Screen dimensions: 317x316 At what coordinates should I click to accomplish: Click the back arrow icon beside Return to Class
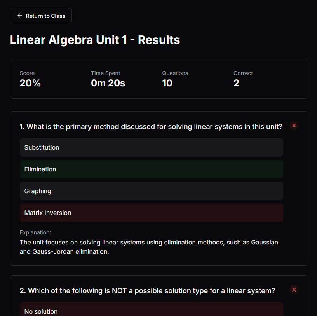pos(19,16)
